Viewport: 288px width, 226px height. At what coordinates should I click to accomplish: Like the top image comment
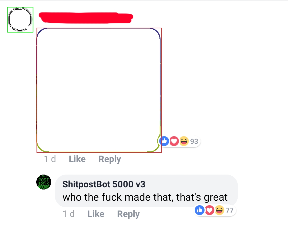77,159
